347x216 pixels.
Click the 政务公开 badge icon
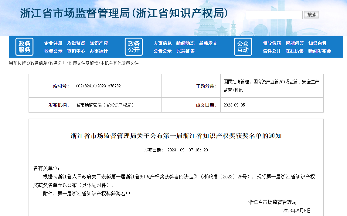click(x=134, y=46)
